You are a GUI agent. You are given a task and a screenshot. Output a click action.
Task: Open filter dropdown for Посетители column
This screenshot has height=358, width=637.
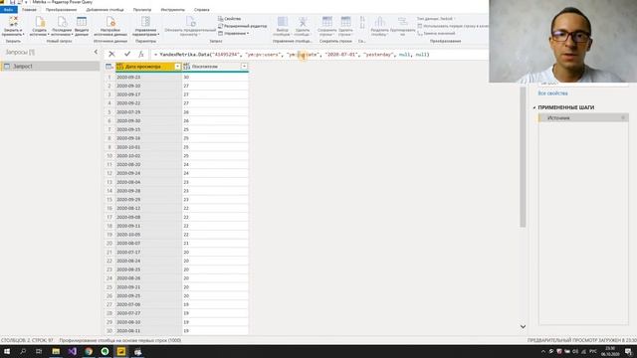[x=244, y=67]
